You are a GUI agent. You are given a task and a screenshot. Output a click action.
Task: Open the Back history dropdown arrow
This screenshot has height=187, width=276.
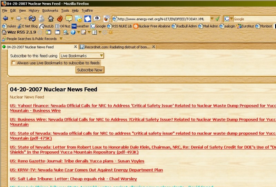pos(12,19)
